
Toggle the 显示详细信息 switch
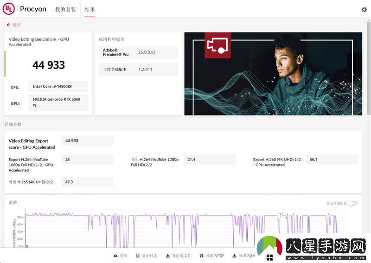pyautogui.click(x=353, y=204)
